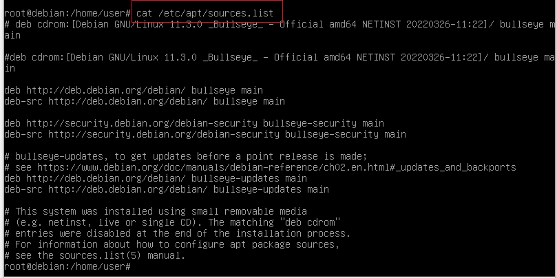The width and height of the screenshot is (557, 278).
Task: Click the deb http://deb.debian.org/debian/ bullseye main line
Action: click(134, 90)
